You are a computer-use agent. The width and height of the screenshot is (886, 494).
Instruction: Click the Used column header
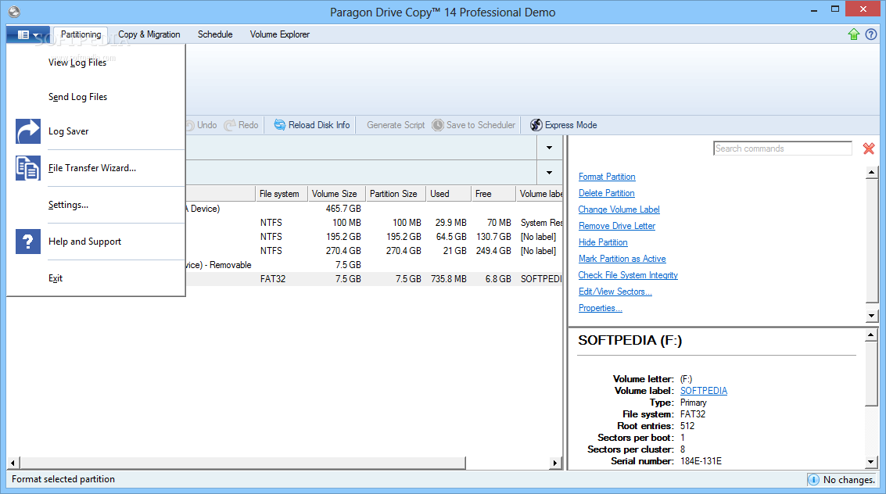pyautogui.click(x=449, y=194)
